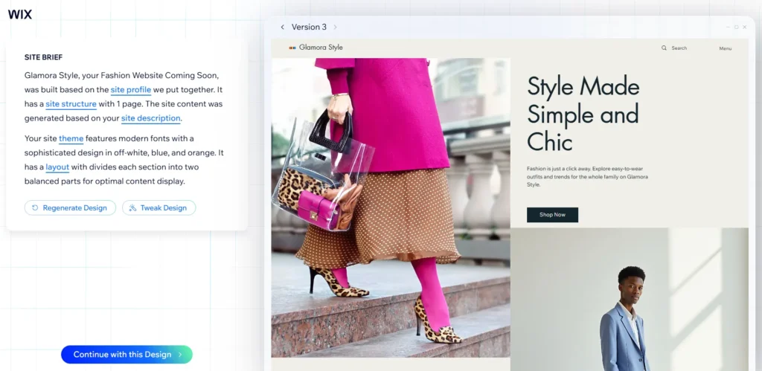Click Continue with this Design button
This screenshot has height=371, width=762.
[127, 355]
